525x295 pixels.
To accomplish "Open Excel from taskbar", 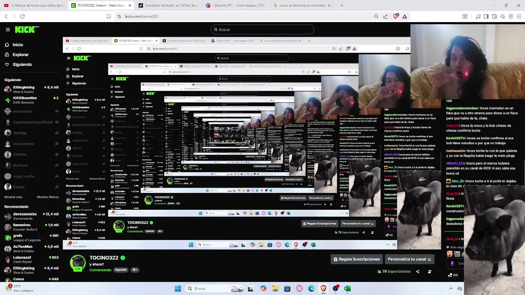I will [347, 288].
